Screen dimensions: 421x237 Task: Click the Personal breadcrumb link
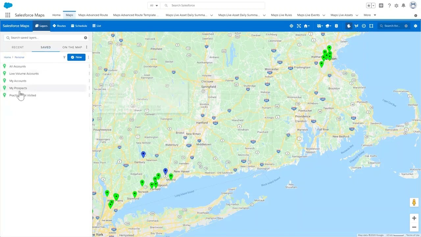19,57
